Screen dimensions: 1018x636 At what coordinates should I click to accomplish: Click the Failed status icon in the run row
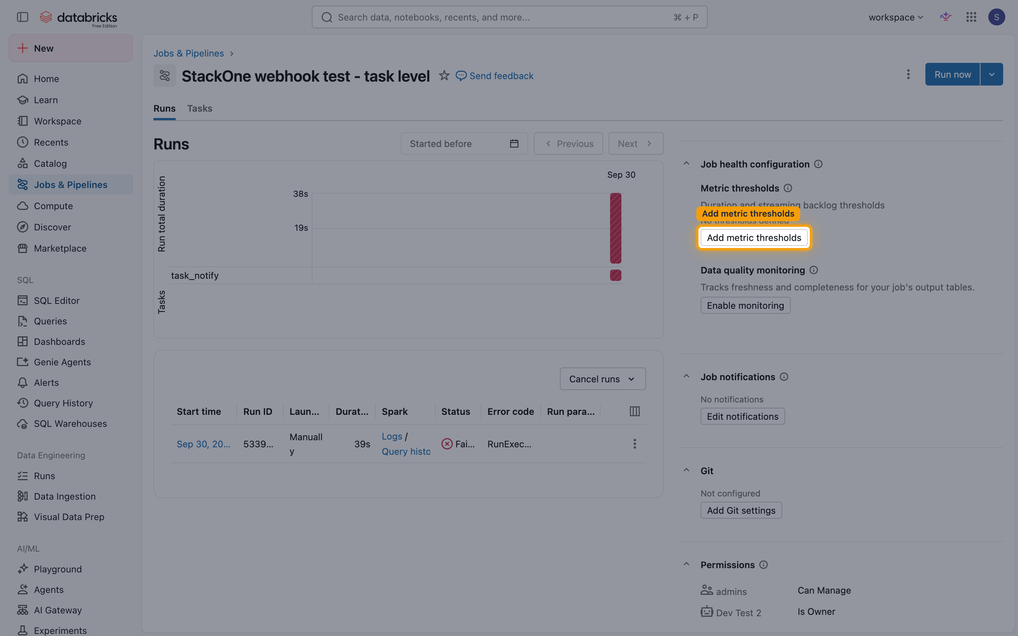(447, 444)
